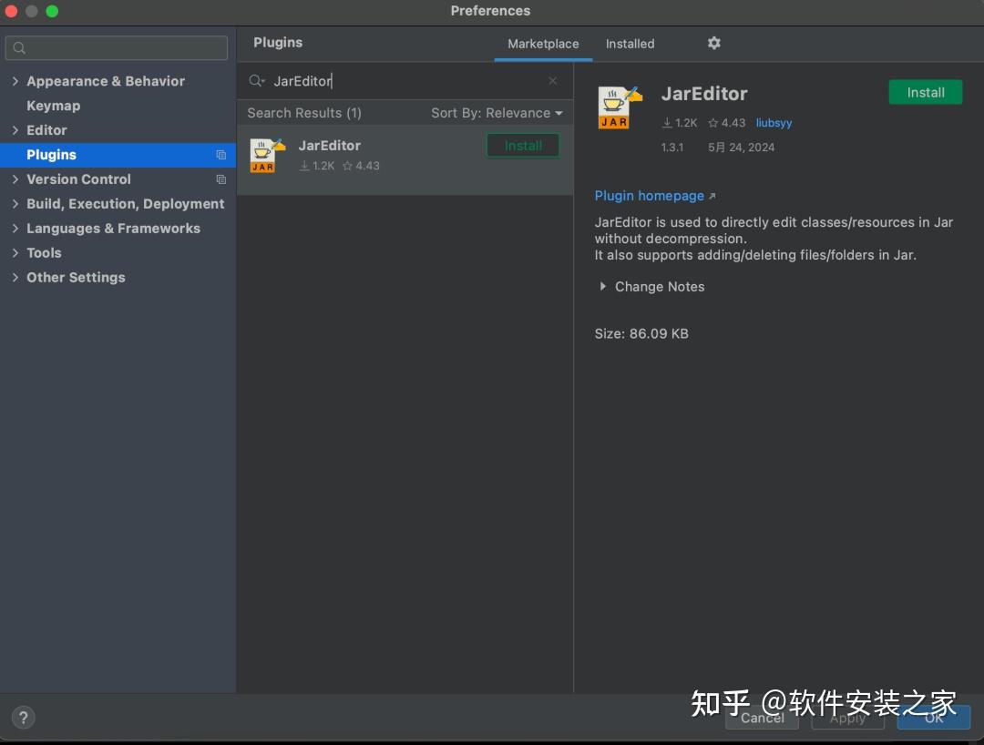Click the Search Results (1) header
984x745 pixels.
[x=304, y=113]
